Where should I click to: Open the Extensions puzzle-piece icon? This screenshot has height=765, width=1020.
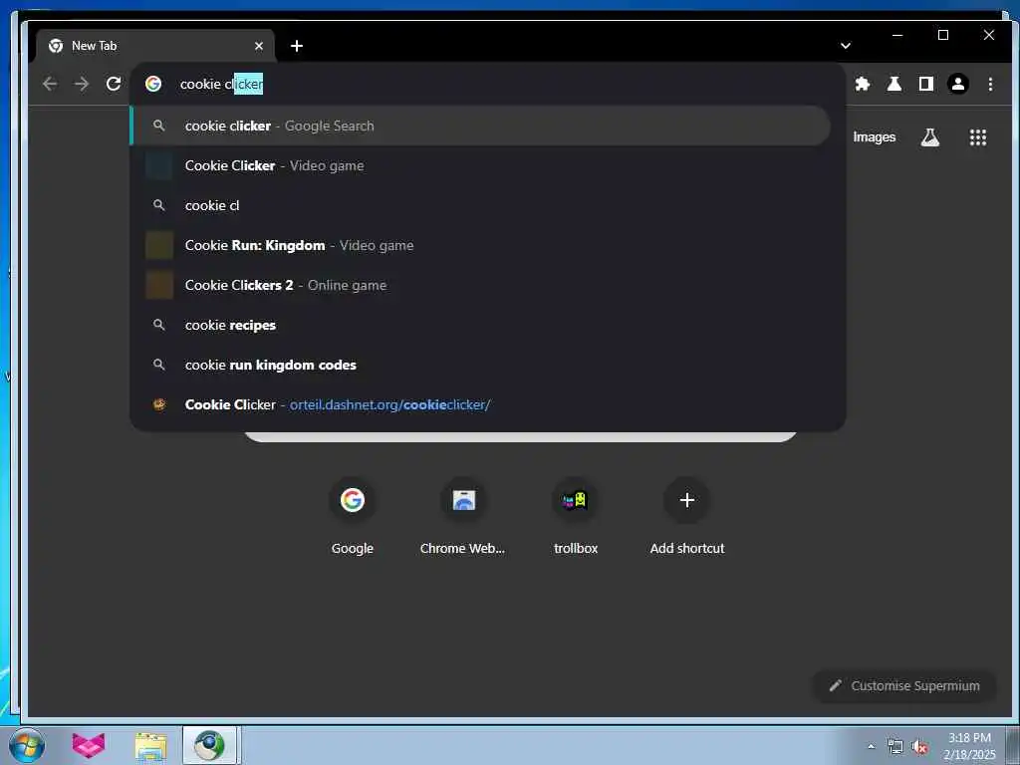(863, 84)
